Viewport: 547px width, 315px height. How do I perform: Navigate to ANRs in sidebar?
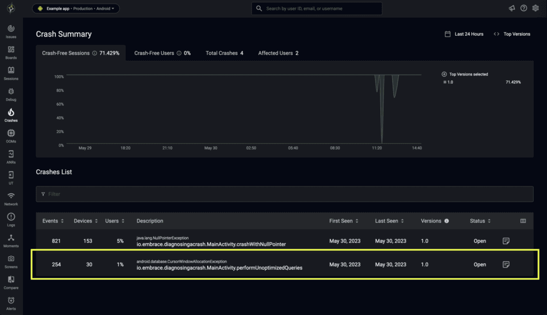[11, 157]
